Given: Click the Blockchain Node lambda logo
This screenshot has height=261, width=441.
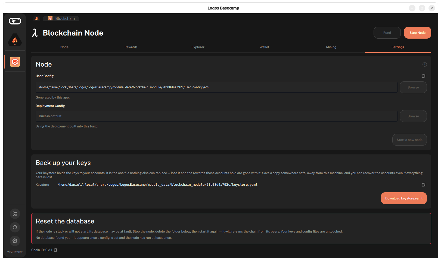Looking at the screenshot, I should pyautogui.click(x=35, y=33).
